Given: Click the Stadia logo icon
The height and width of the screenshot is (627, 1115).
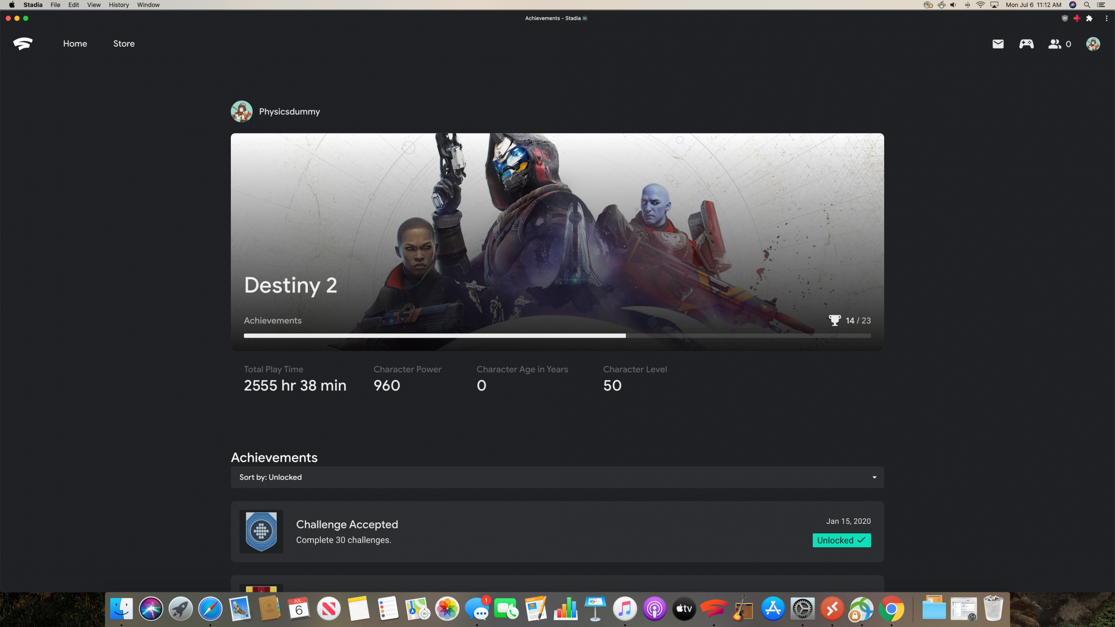Looking at the screenshot, I should pyautogui.click(x=23, y=43).
